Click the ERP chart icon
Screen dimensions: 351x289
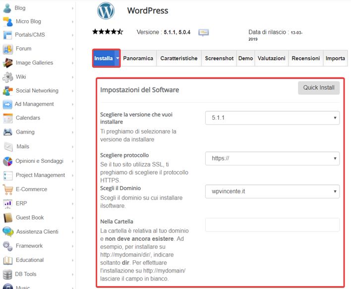(x=8, y=204)
